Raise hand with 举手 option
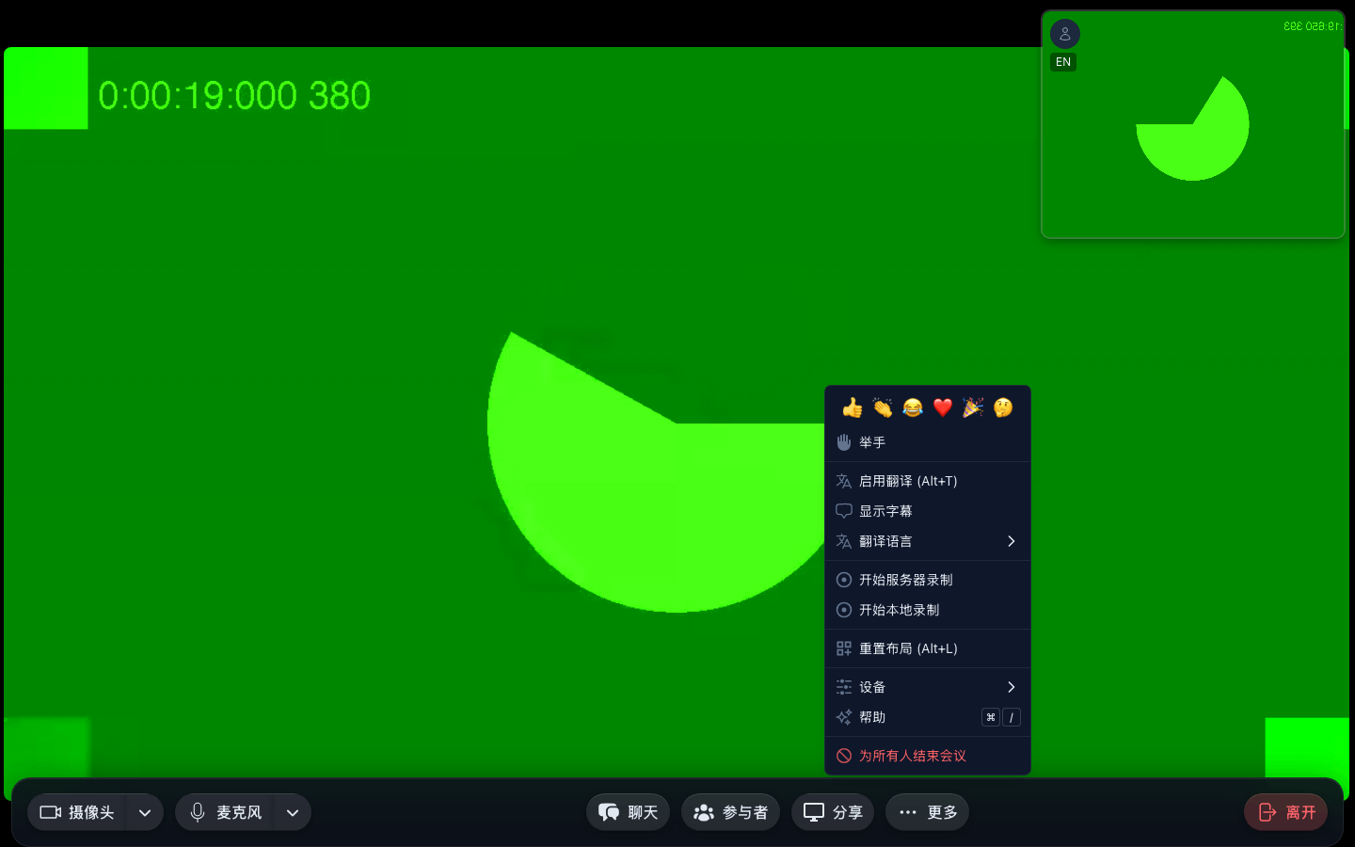The image size is (1355, 847). tap(928, 442)
